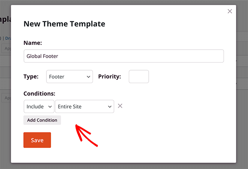Screen dimensions: 248x169
Task: Click the lower Apply button behind the dialog
Action: [6, 98]
